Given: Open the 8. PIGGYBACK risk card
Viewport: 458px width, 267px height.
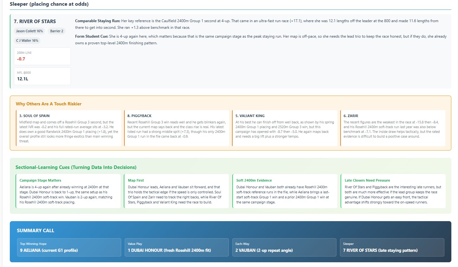Looking at the screenshot, I should click(x=177, y=128).
